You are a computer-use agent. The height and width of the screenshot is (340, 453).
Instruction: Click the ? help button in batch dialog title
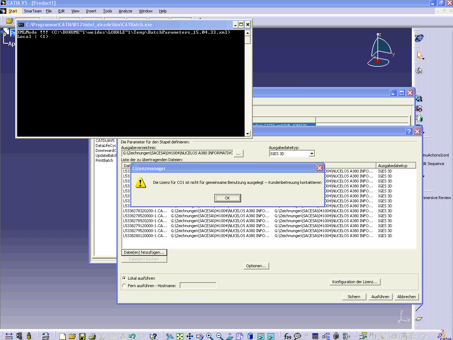tap(409, 131)
